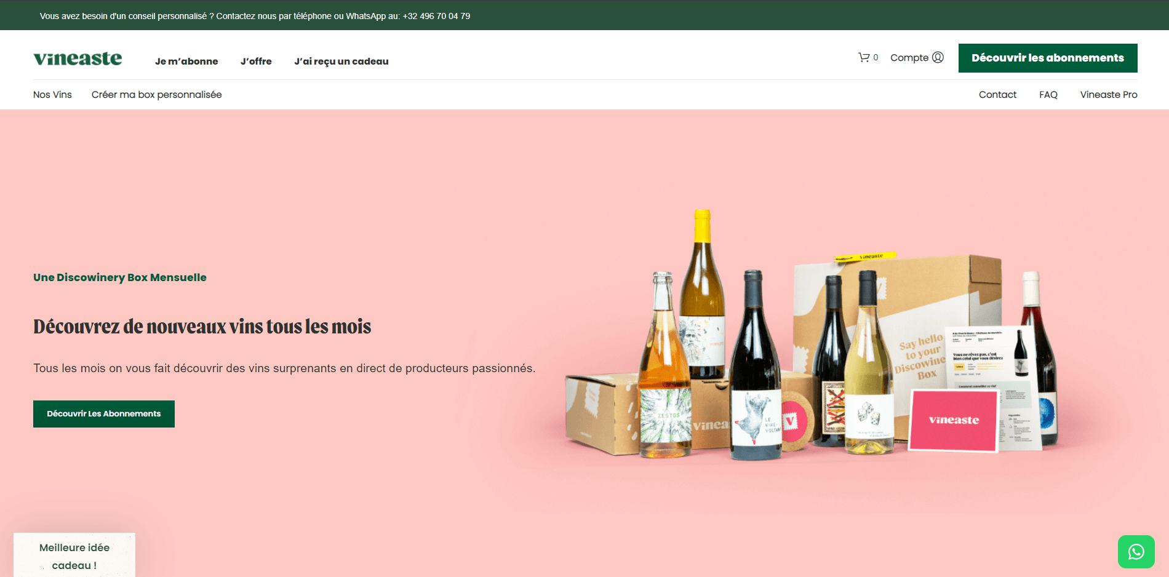Go to the Contact page
This screenshot has height=577, width=1169.
tap(997, 95)
